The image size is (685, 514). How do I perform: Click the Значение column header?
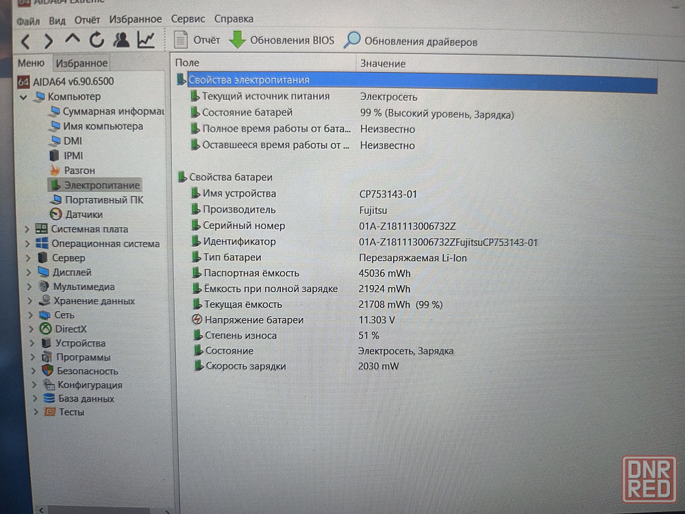pos(382,63)
